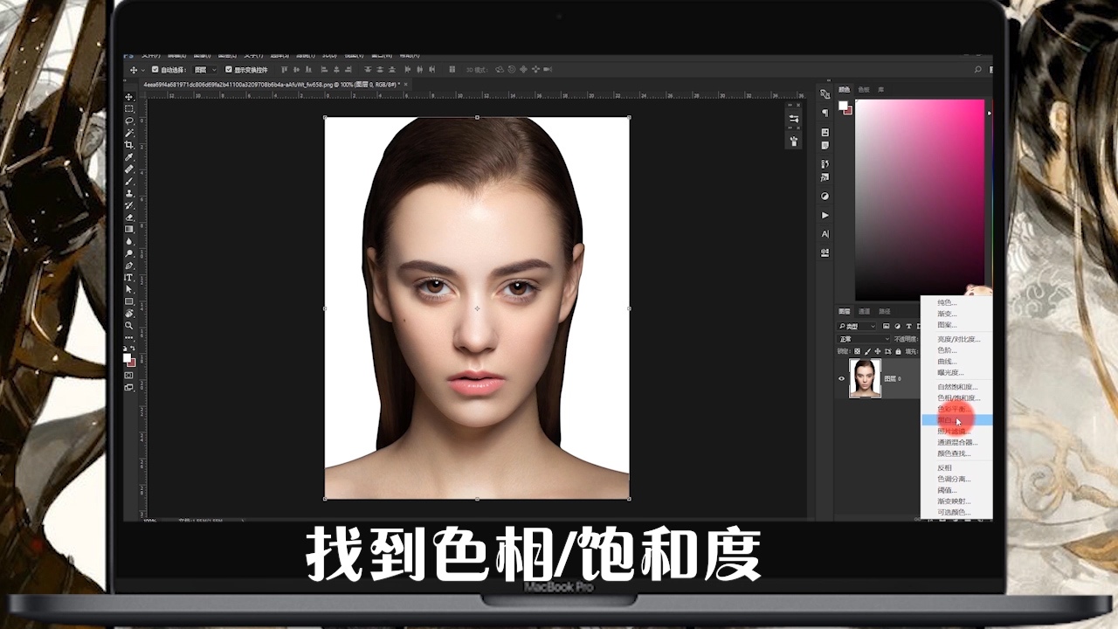1118x629 pixels.
Task: Select the Gradient tool
Action: point(129,229)
